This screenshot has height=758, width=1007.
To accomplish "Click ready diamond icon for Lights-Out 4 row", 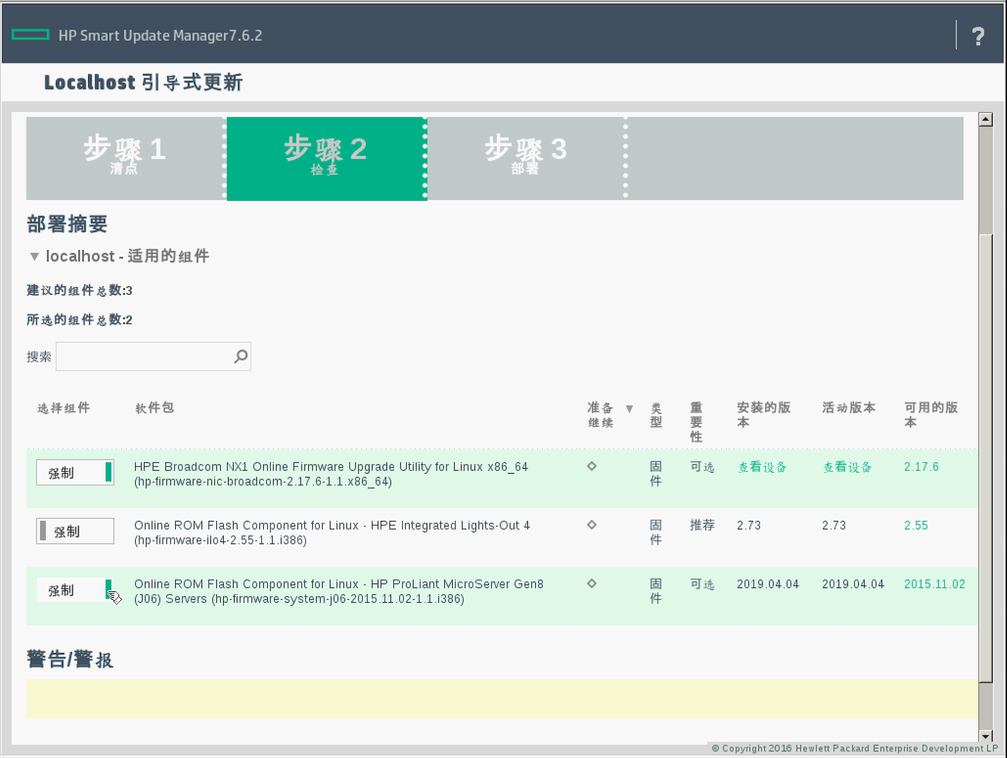I will pyautogui.click(x=592, y=524).
